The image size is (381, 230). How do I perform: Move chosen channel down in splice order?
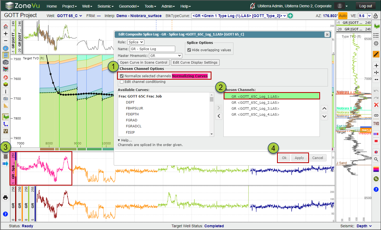click(x=324, y=117)
